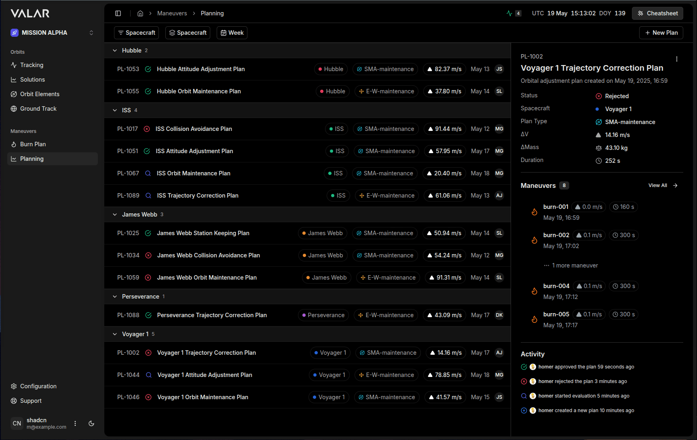This screenshot has height=440, width=697.
Task: Open the Week view selector
Action: (232, 33)
